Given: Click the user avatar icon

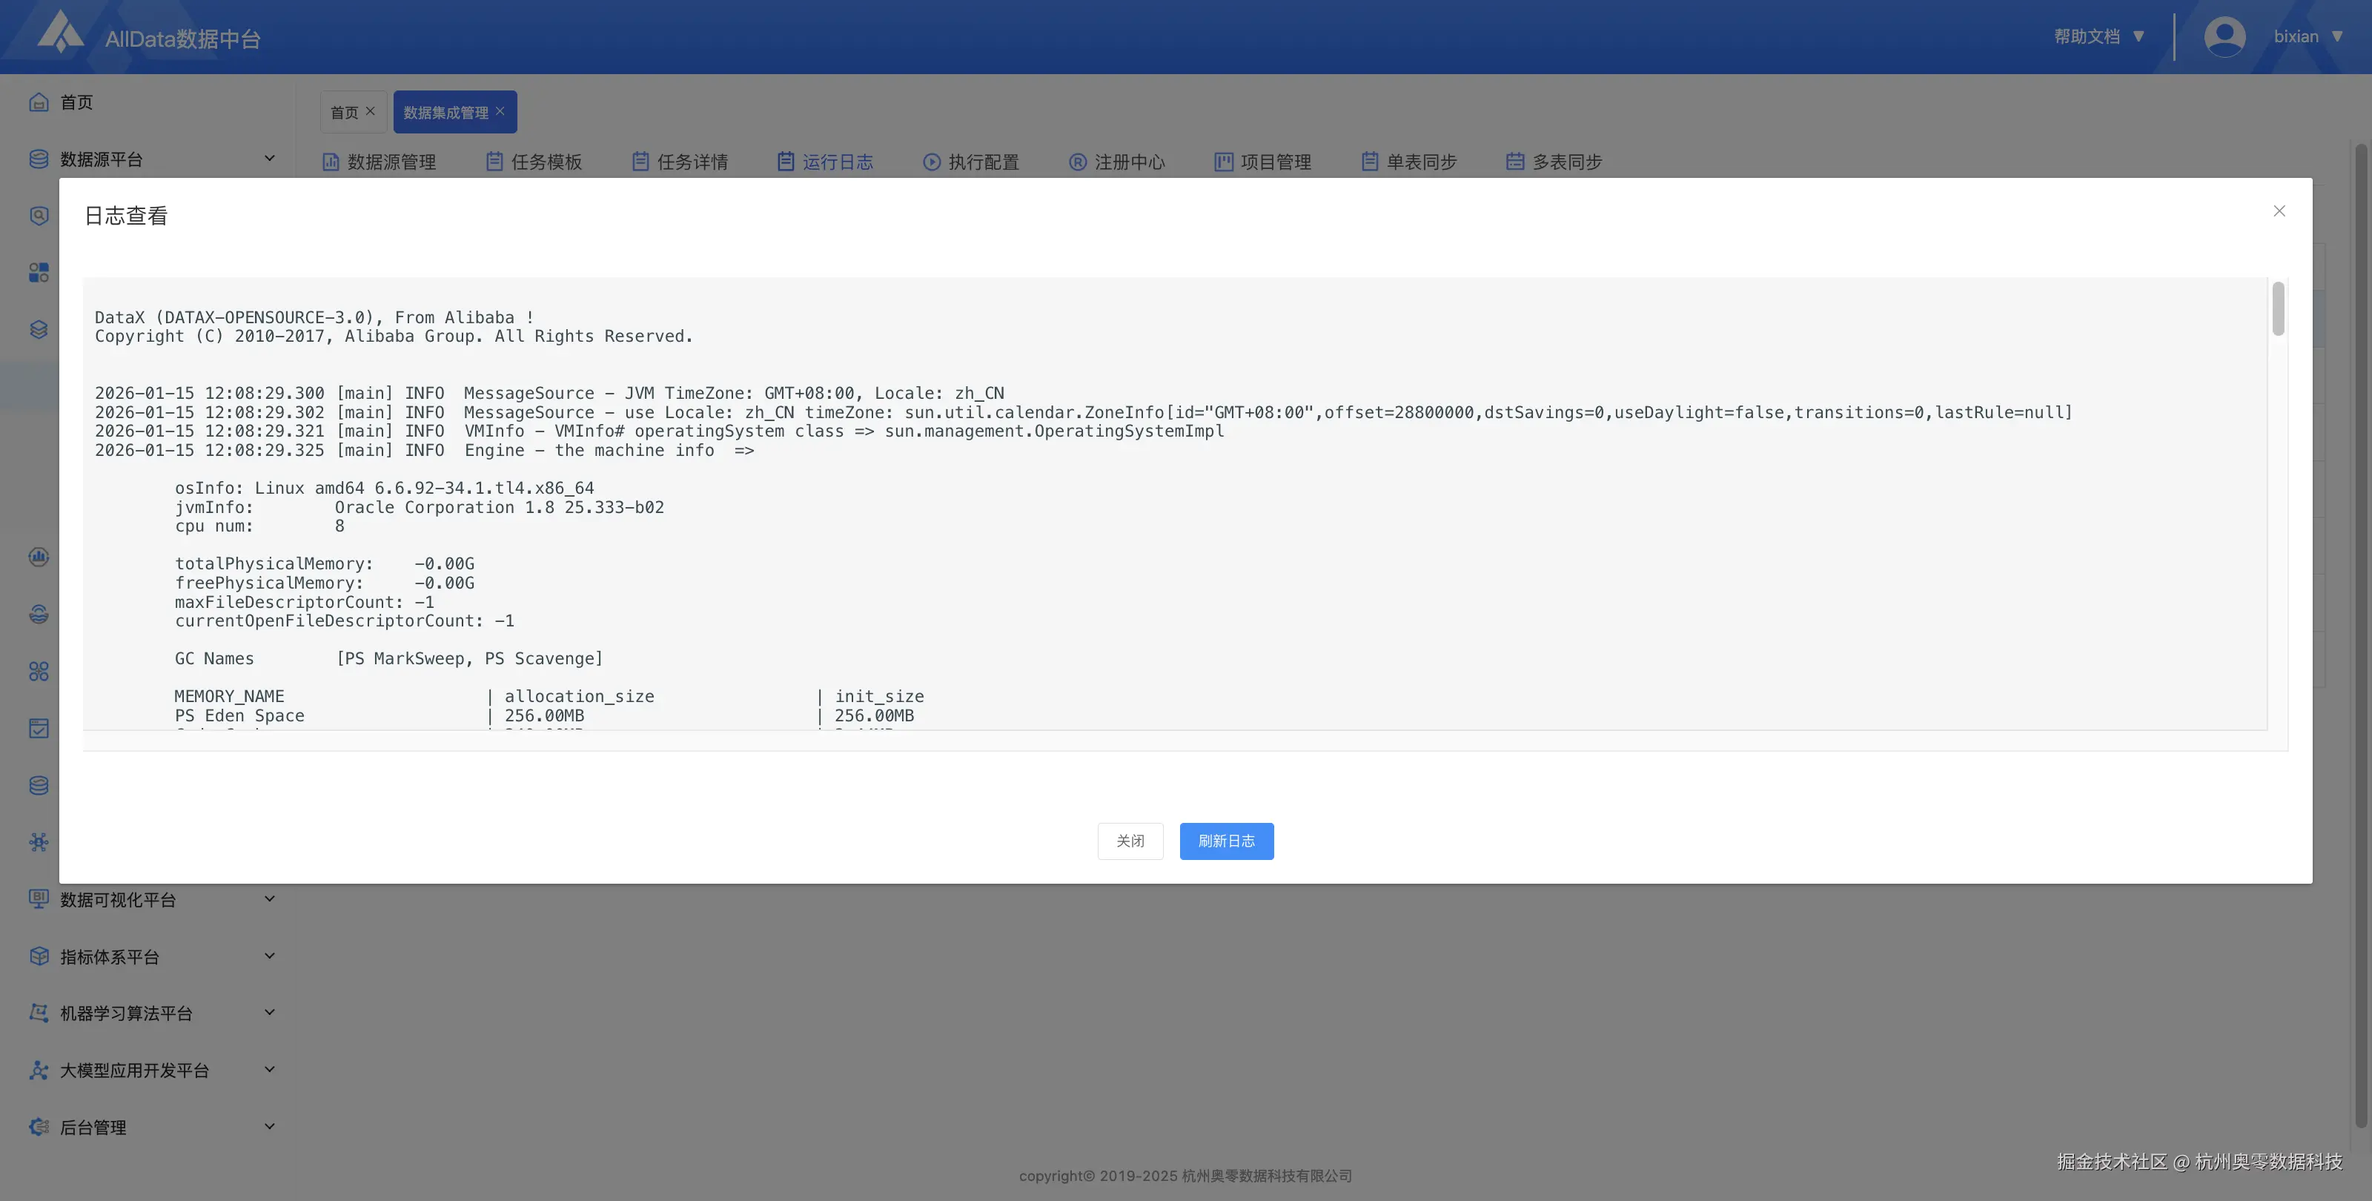Looking at the screenshot, I should 2224,37.
